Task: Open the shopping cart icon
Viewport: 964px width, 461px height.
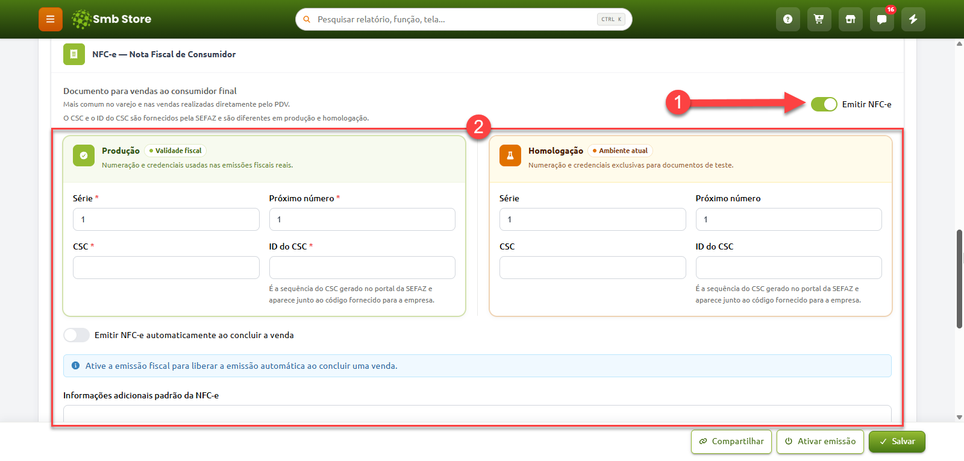Action: [x=819, y=19]
